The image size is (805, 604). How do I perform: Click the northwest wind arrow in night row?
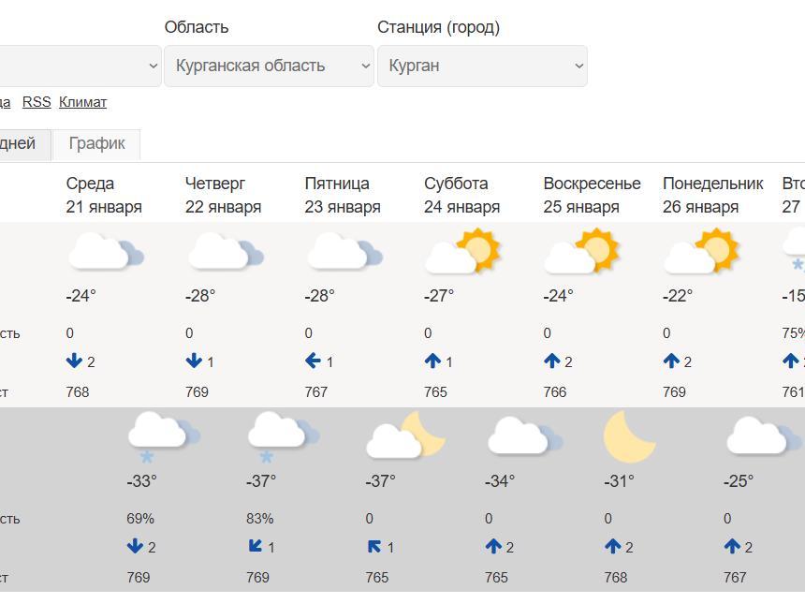coord(374,547)
